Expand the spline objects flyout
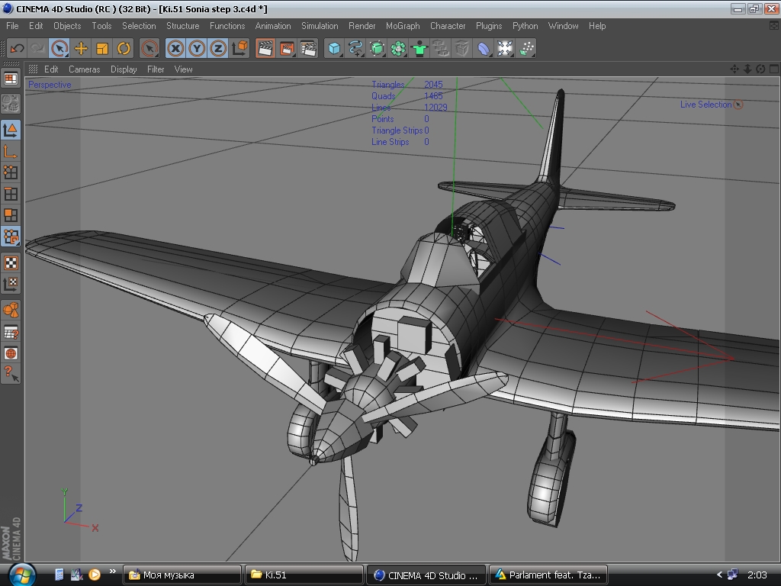 coord(355,48)
